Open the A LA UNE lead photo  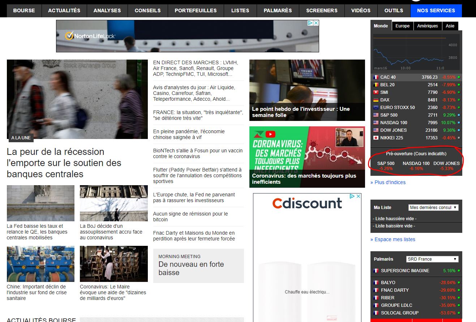click(x=77, y=99)
